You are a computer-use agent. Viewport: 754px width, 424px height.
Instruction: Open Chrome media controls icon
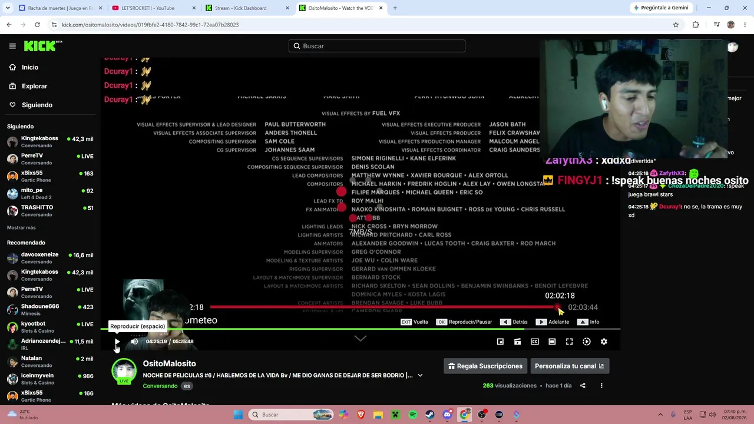tap(716, 25)
